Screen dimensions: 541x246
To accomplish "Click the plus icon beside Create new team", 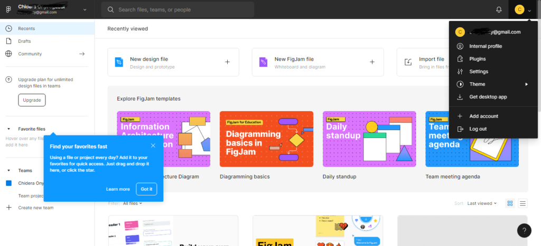I will click(x=9, y=208).
